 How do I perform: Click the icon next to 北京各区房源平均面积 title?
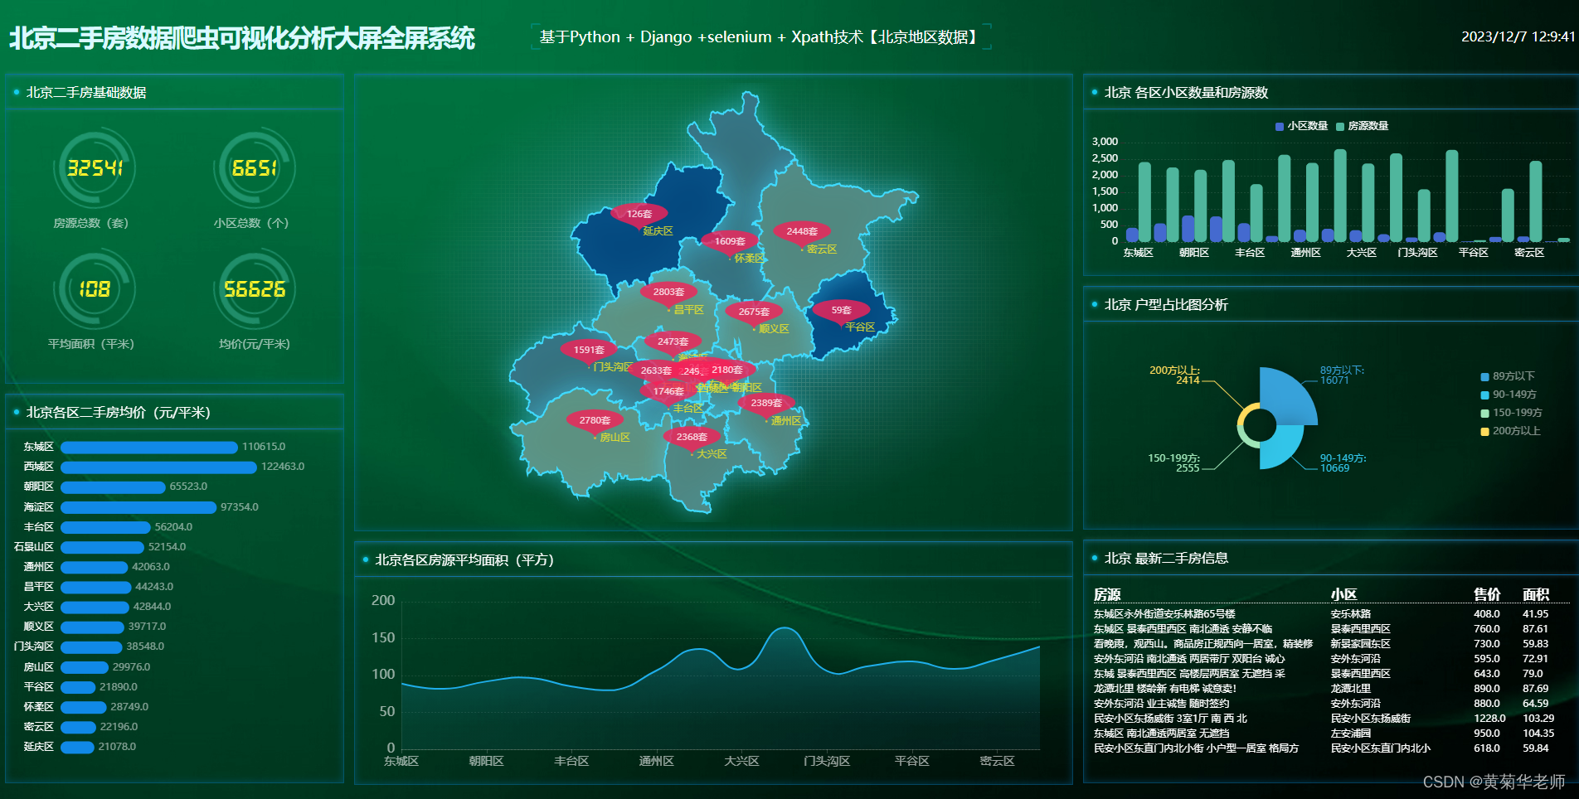tap(365, 559)
